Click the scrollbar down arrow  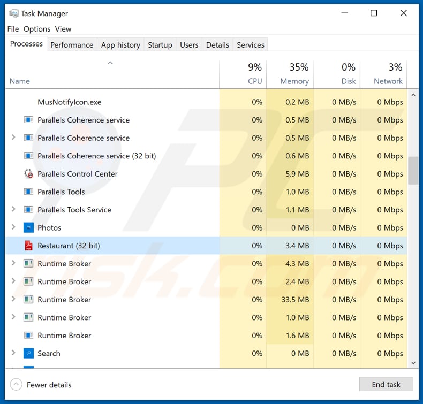(413, 363)
